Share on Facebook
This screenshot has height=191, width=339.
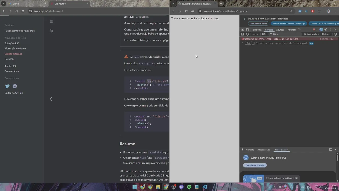[x=15, y=86]
